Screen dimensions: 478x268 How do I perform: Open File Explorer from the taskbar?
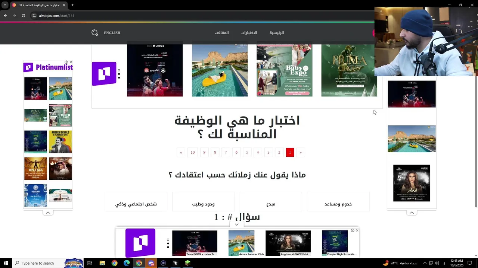pos(102,263)
